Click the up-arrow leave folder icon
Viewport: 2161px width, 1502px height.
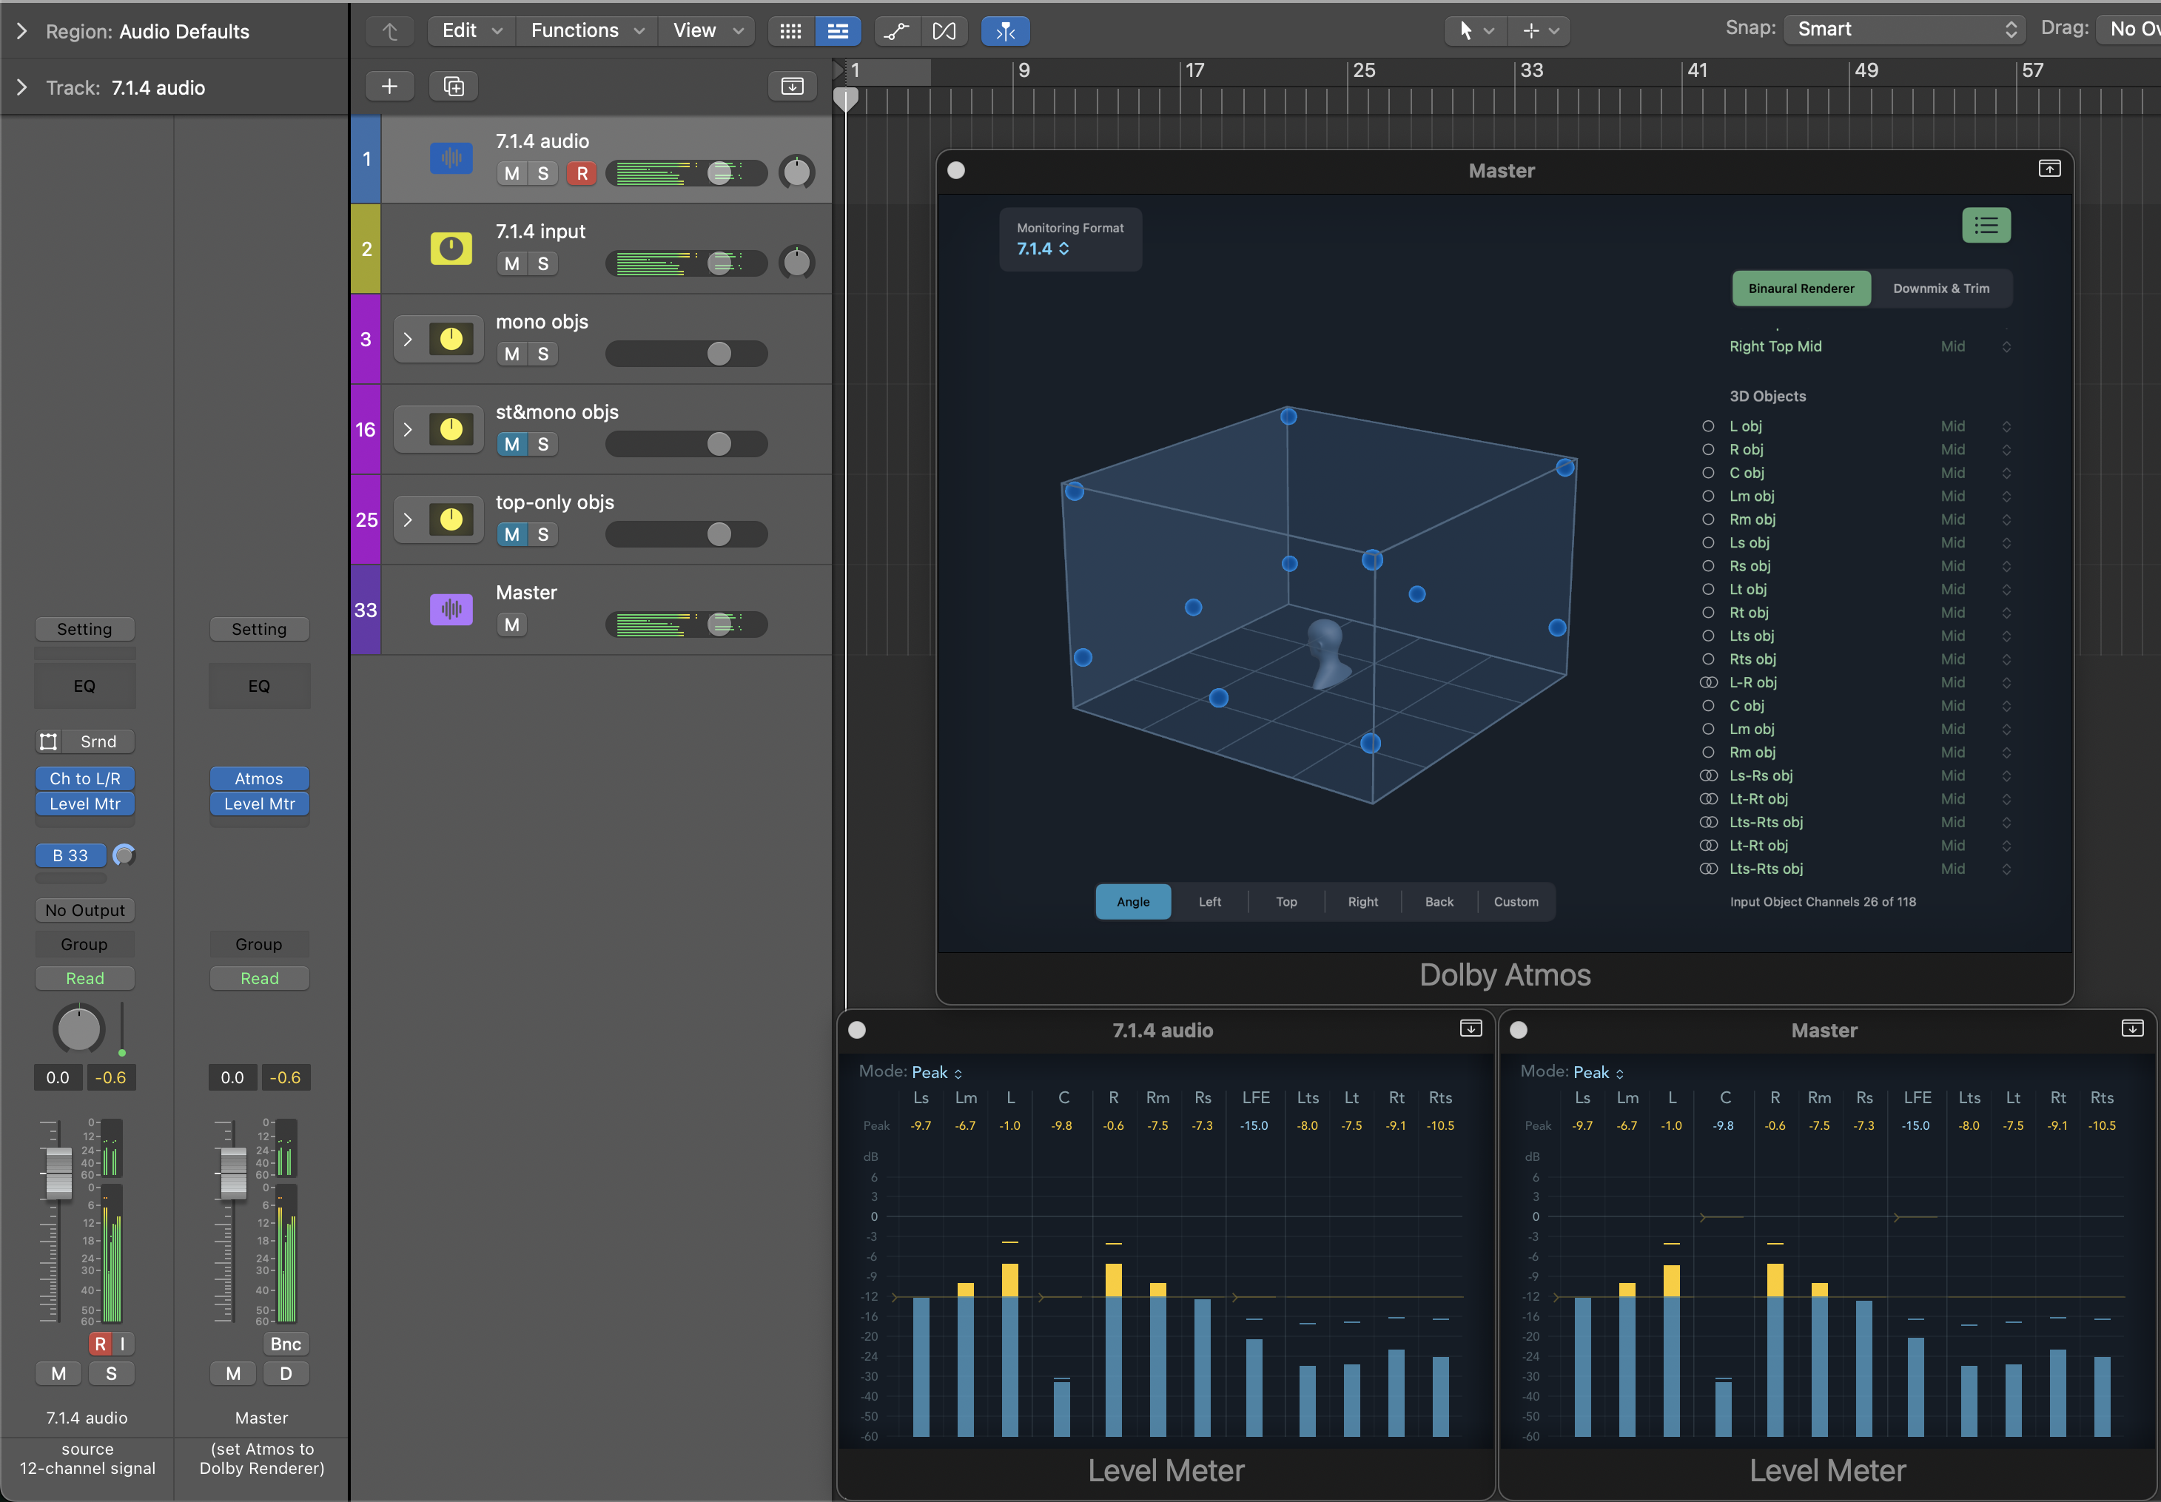tap(390, 31)
